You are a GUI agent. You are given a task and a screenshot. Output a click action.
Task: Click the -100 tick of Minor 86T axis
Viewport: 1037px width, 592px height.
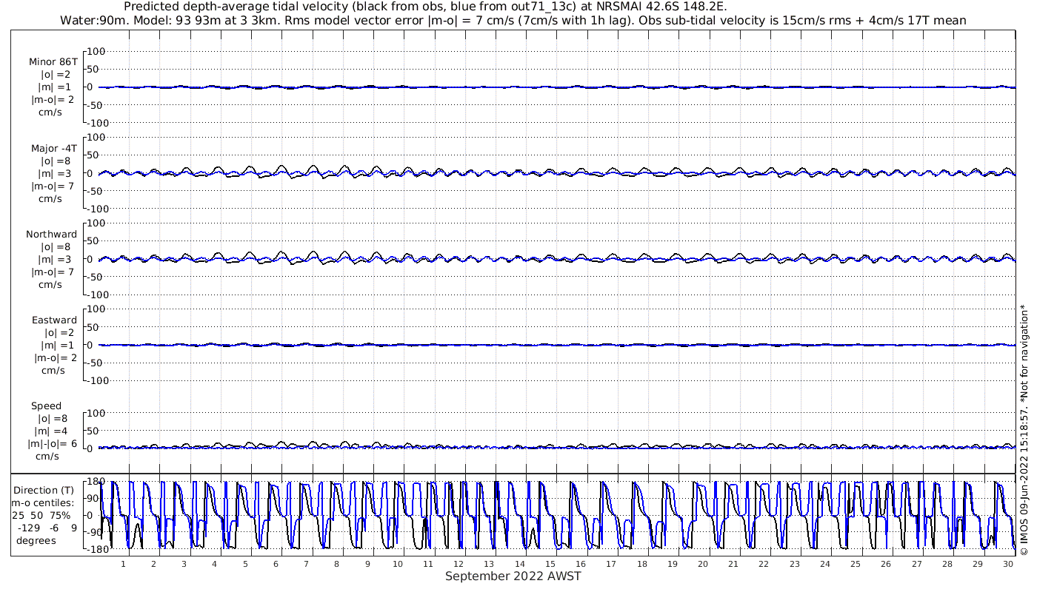tap(96, 123)
